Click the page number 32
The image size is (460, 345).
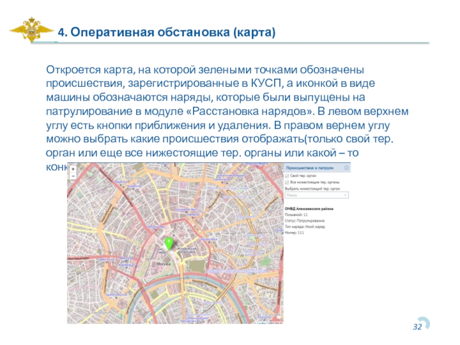click(x=417, y=327)
